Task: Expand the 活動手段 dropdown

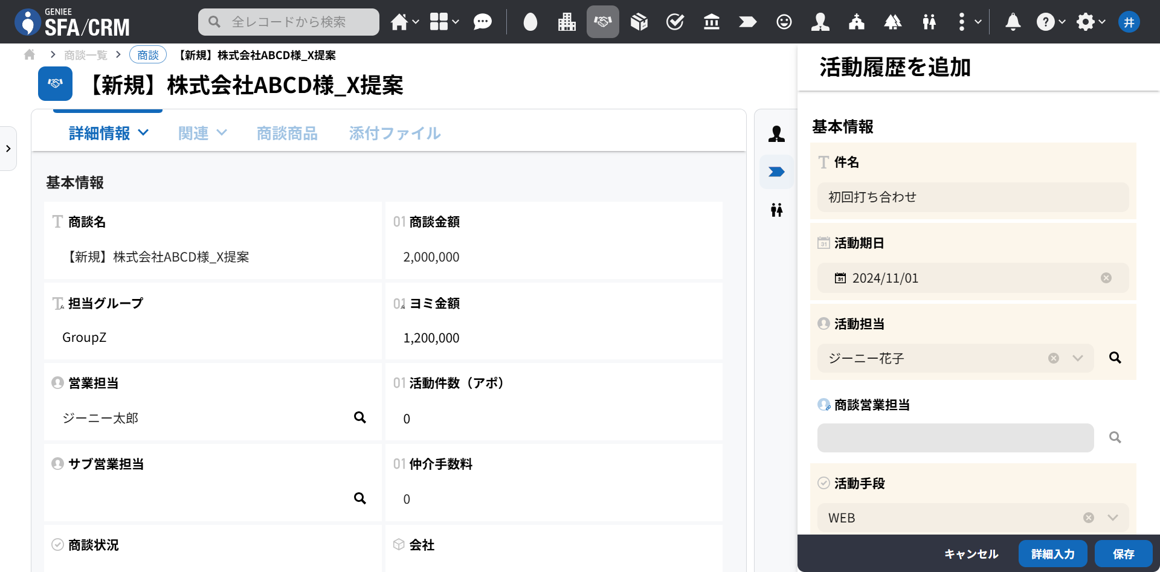Action: [x=1113, y=518]
